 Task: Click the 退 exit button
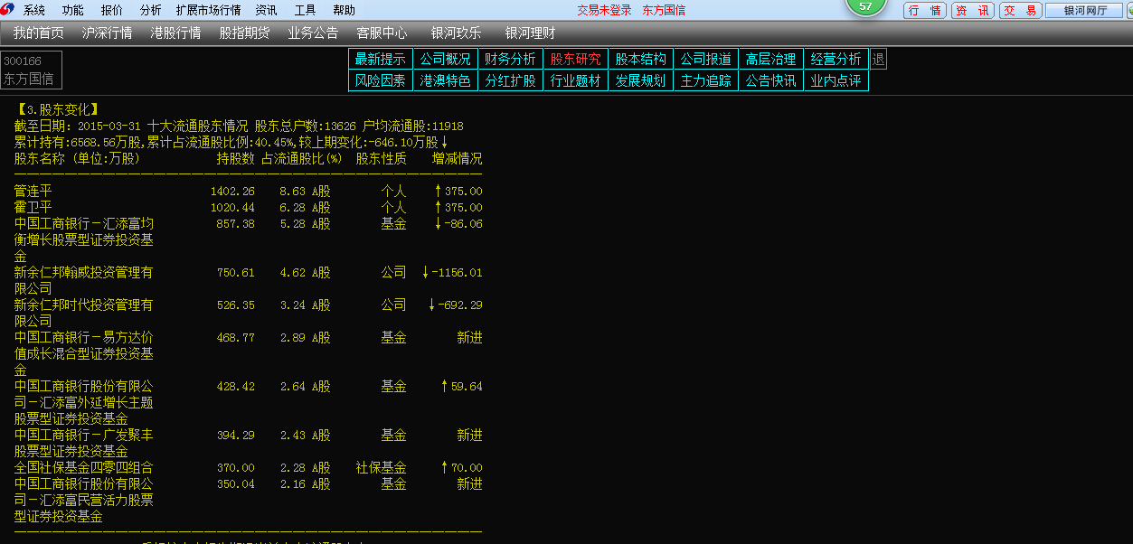coord(878,59)
